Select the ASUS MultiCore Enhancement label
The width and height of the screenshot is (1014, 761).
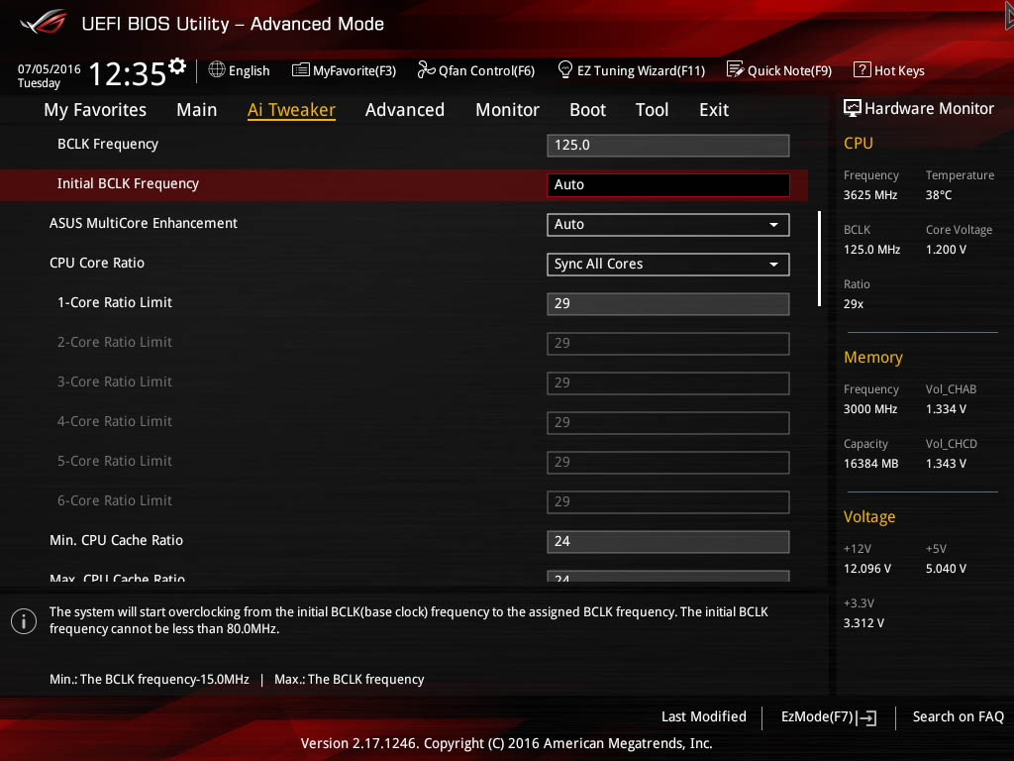[x=144, y=223]
